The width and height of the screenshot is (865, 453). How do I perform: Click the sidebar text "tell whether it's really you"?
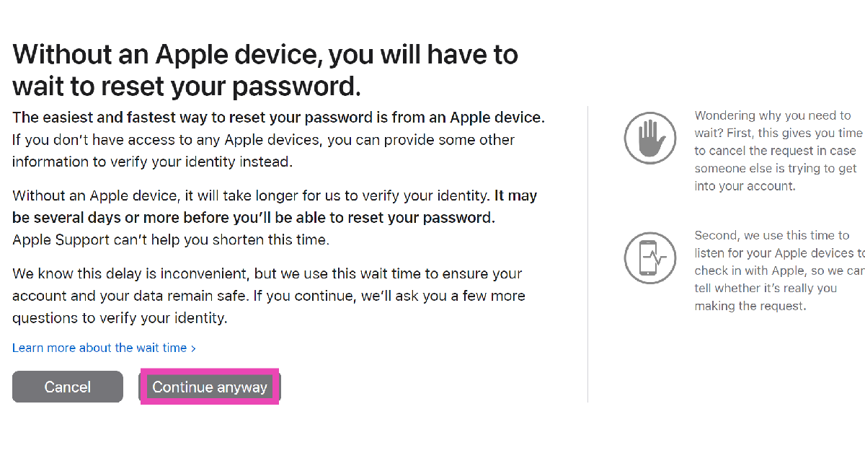click(766, 289)
